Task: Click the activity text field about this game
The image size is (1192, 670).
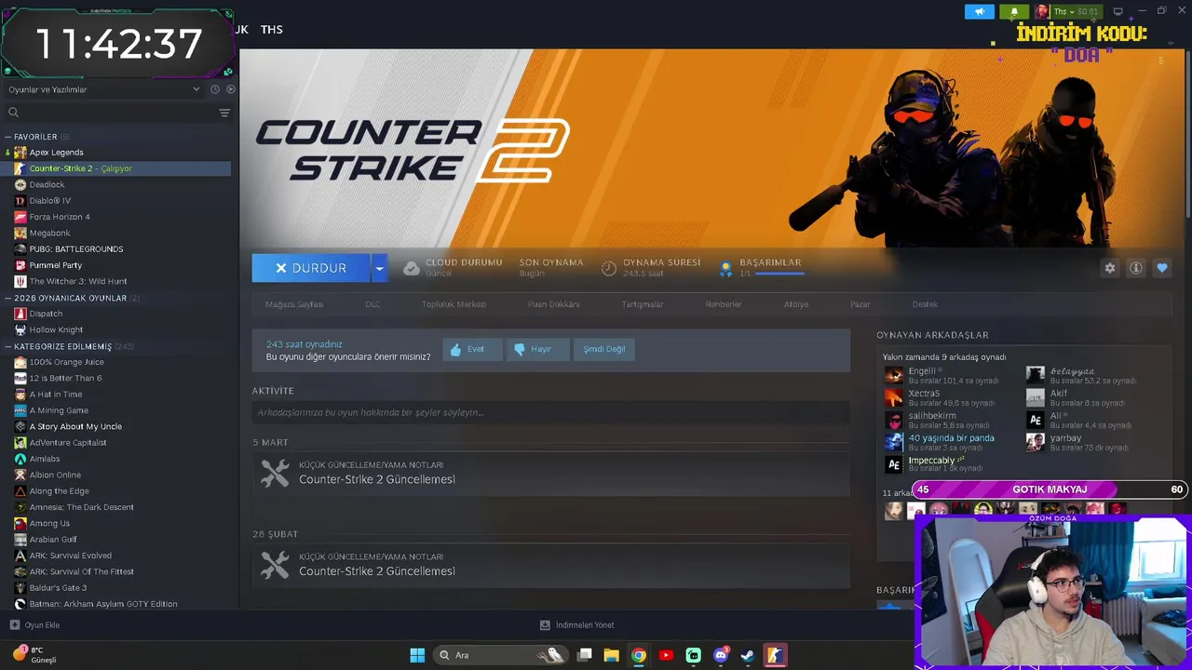Action: click(550, 412)
